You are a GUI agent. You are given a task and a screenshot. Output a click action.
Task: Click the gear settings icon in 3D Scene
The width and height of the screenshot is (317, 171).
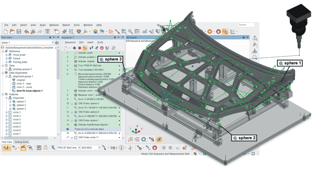coord(144,139)
